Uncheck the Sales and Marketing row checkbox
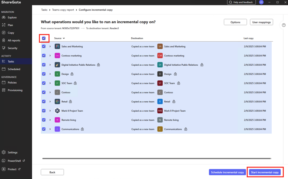 [44, 47]
